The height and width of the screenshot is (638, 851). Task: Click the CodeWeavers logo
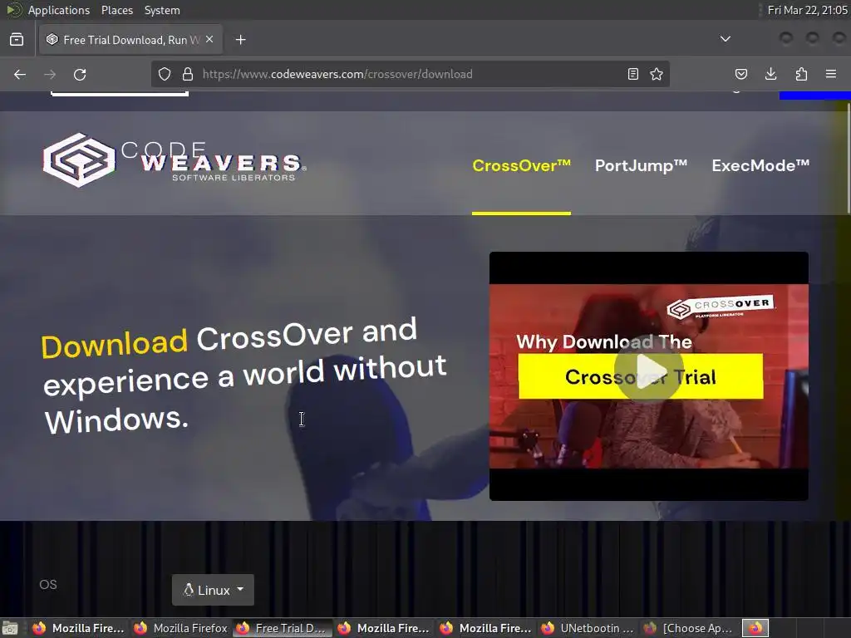coord(175,160)
